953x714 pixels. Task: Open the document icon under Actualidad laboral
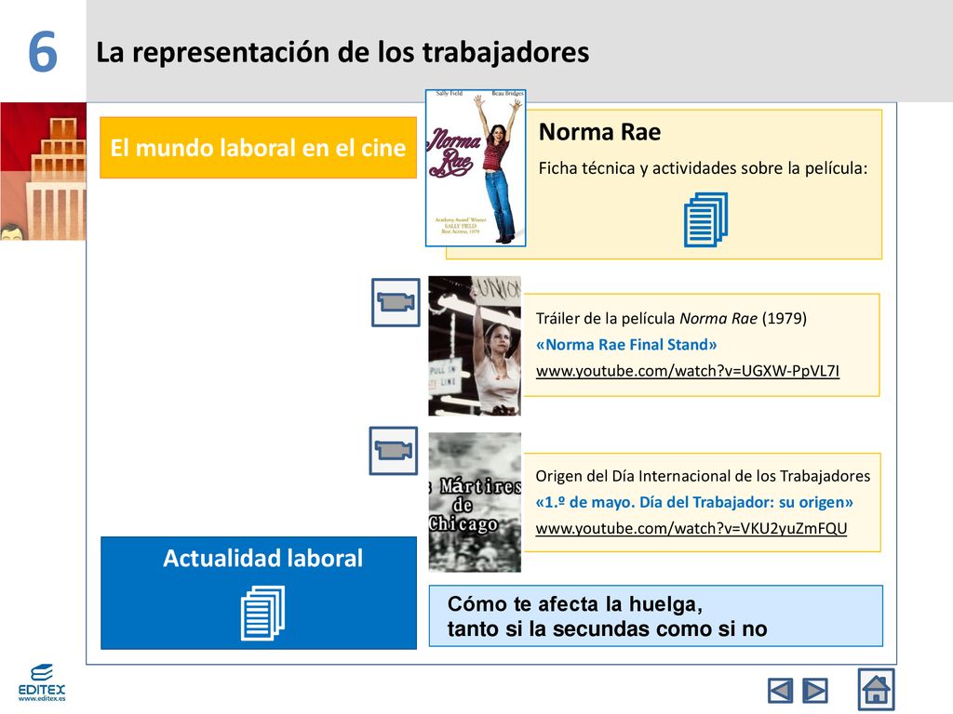click(262, 614)
